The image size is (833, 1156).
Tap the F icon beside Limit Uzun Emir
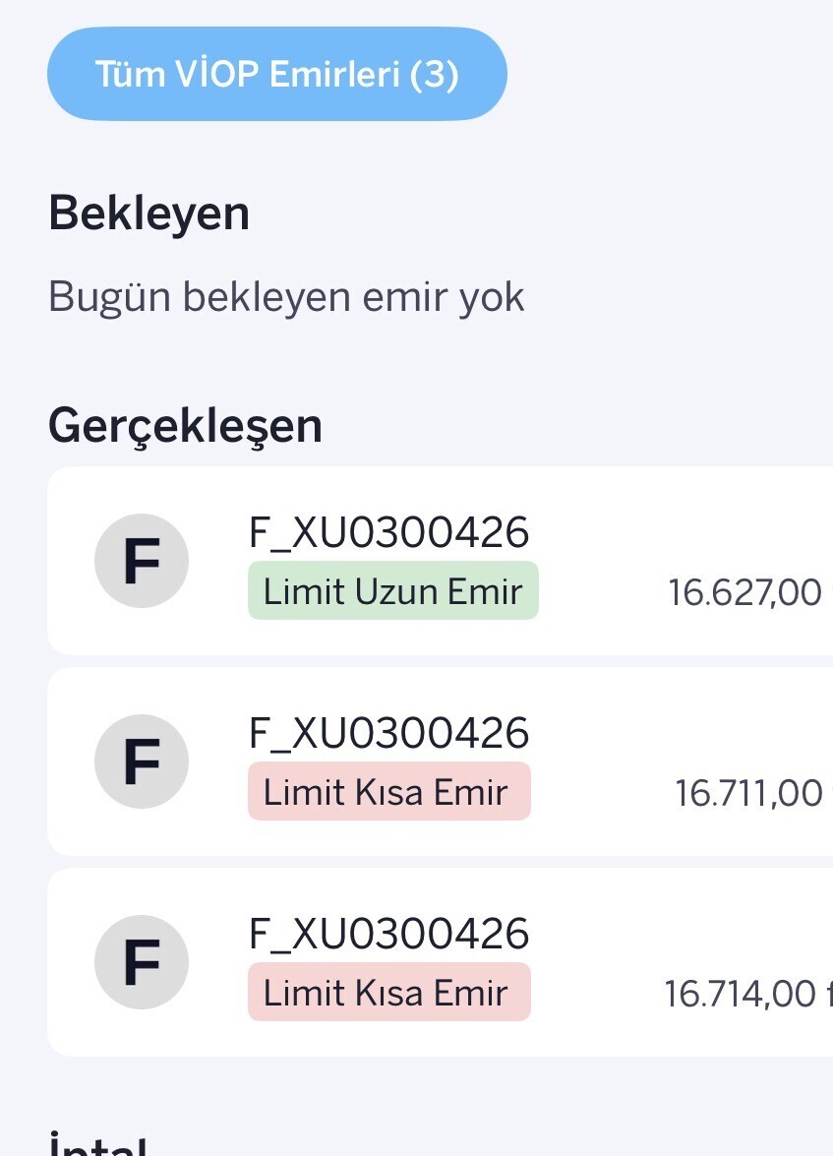[142, 561]
